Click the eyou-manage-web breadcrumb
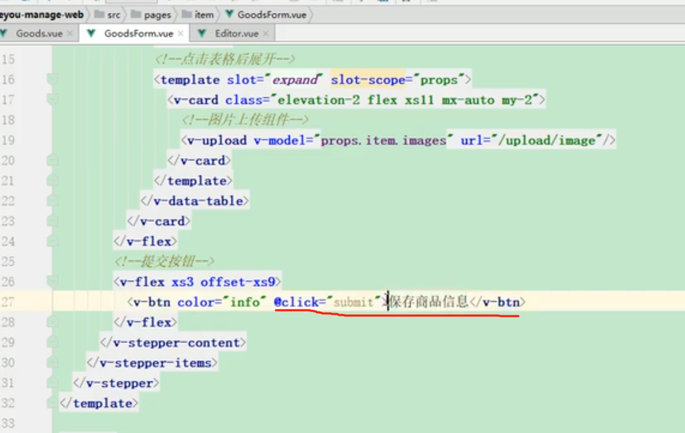The image size is (685, 433). click(42, 15)
